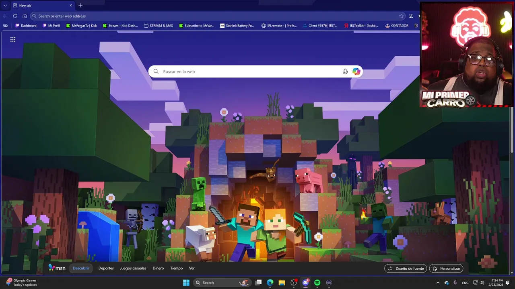Open the round app with red badge on taskbar
The height and width of the screenshot is (289, 515).
point(294,283)
